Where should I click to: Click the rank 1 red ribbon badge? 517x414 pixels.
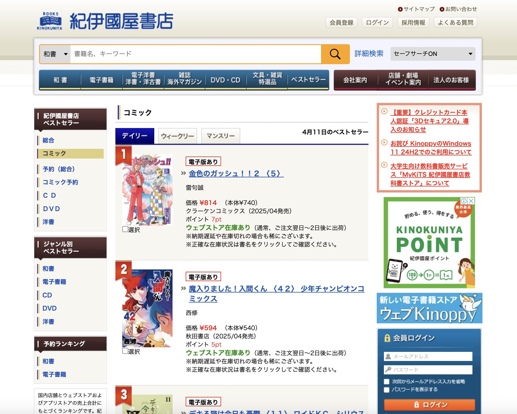(123, 155)
